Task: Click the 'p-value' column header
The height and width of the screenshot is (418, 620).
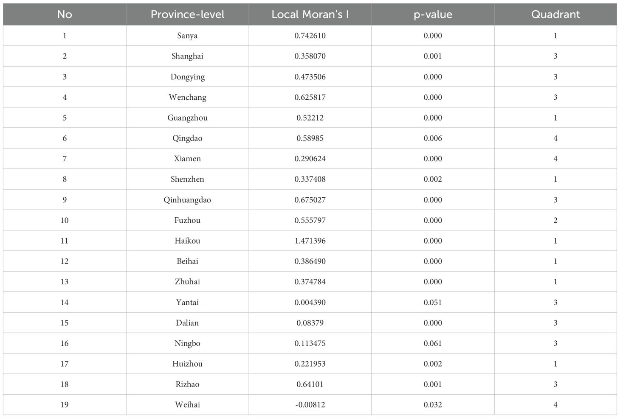Action: [433, 14]
